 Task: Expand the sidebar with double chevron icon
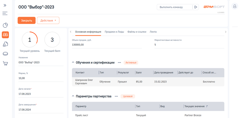point(5,5)
